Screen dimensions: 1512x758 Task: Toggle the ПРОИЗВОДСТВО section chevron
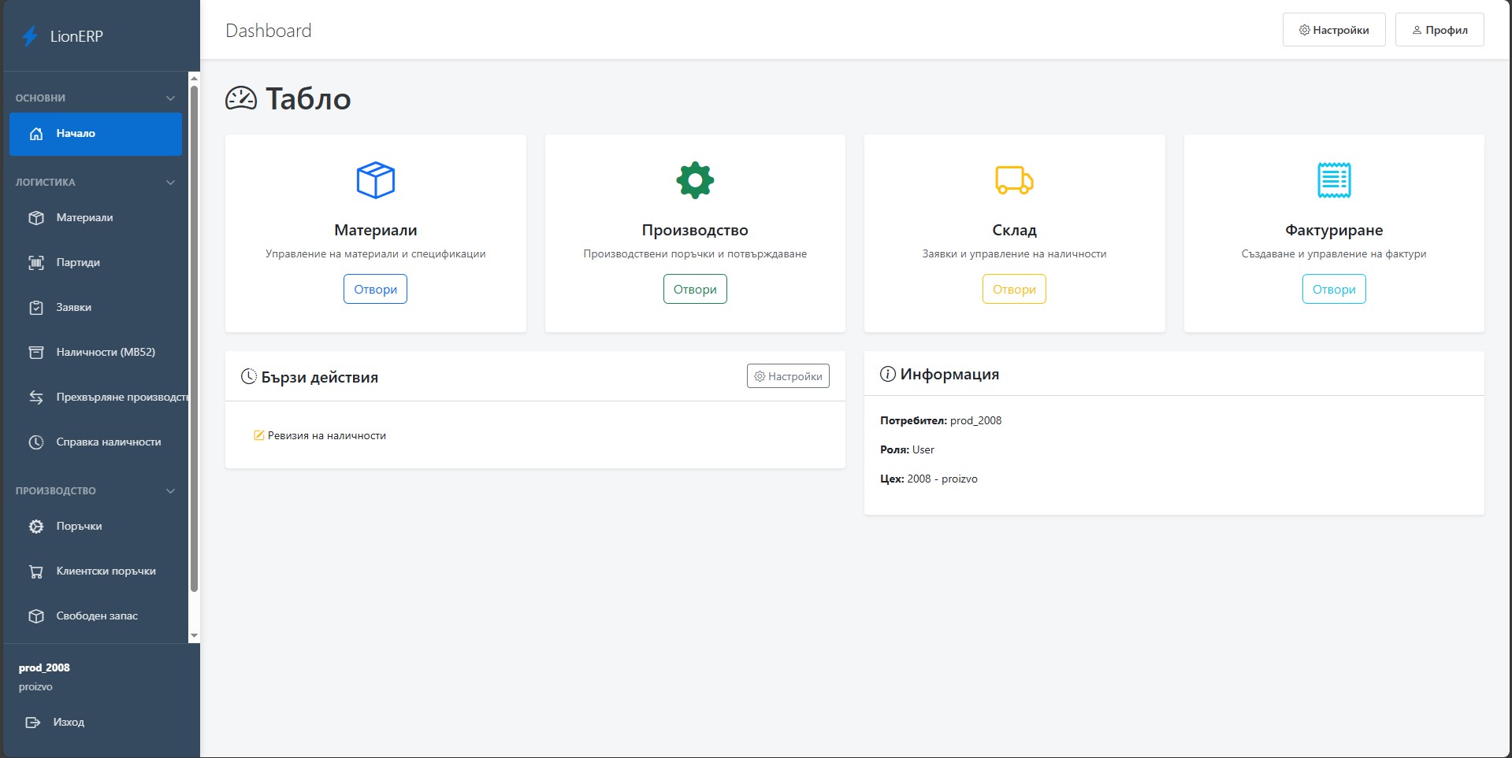[x=170, y=491]
